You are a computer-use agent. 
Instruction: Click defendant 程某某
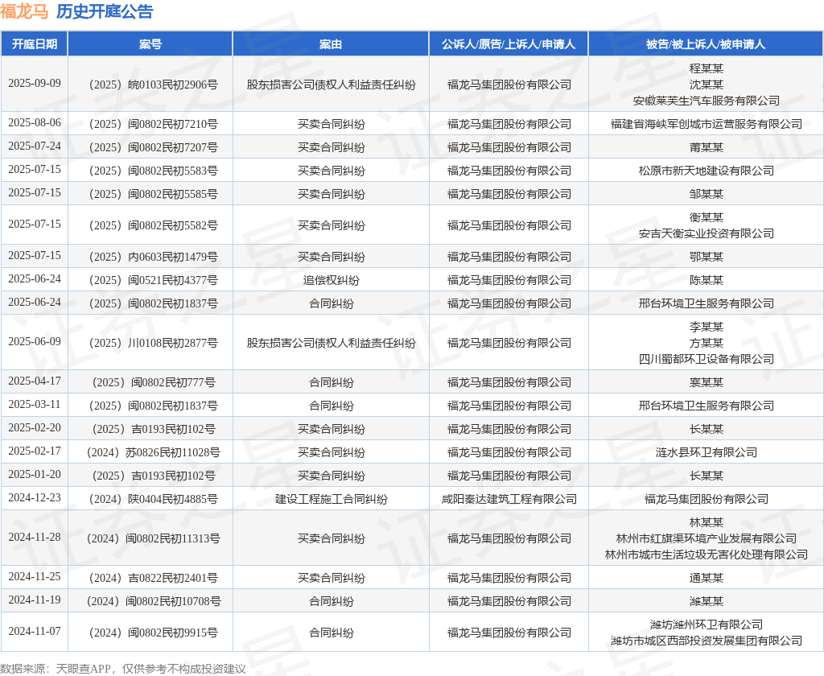[707, 68]
